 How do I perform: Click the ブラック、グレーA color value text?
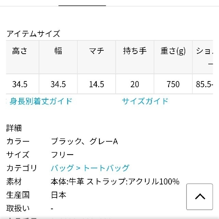pos(85,141)
